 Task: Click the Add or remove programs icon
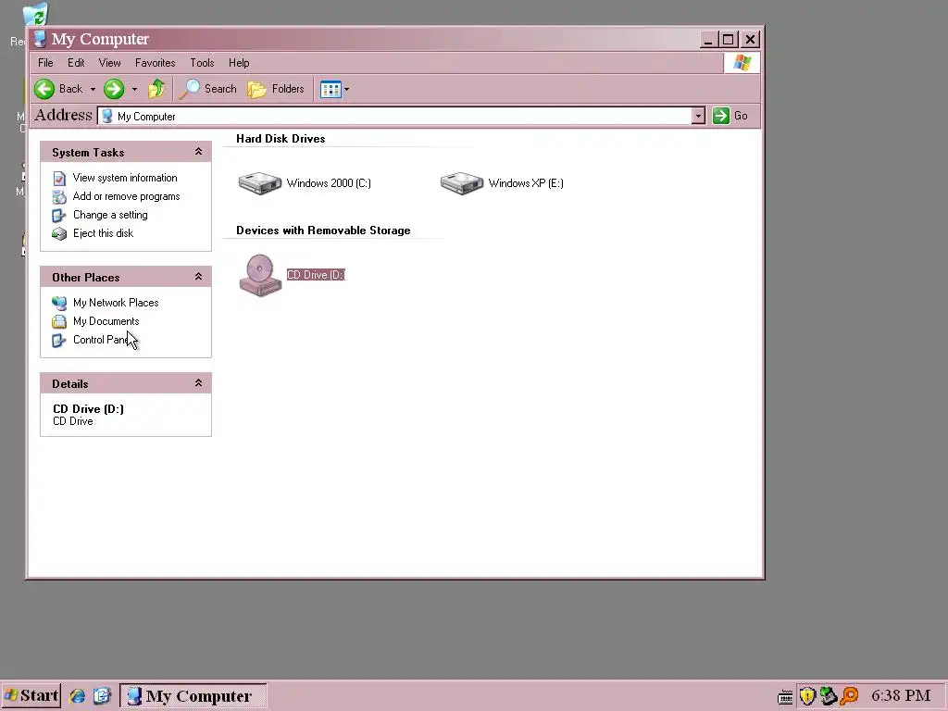59,197
